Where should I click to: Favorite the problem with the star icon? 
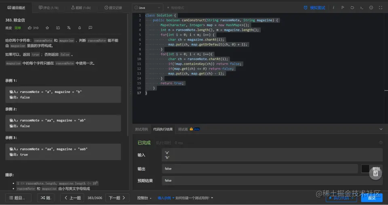click(x=47, y=28)
